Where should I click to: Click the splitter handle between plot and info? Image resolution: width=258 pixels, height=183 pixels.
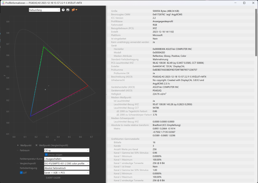coord(107,94)
